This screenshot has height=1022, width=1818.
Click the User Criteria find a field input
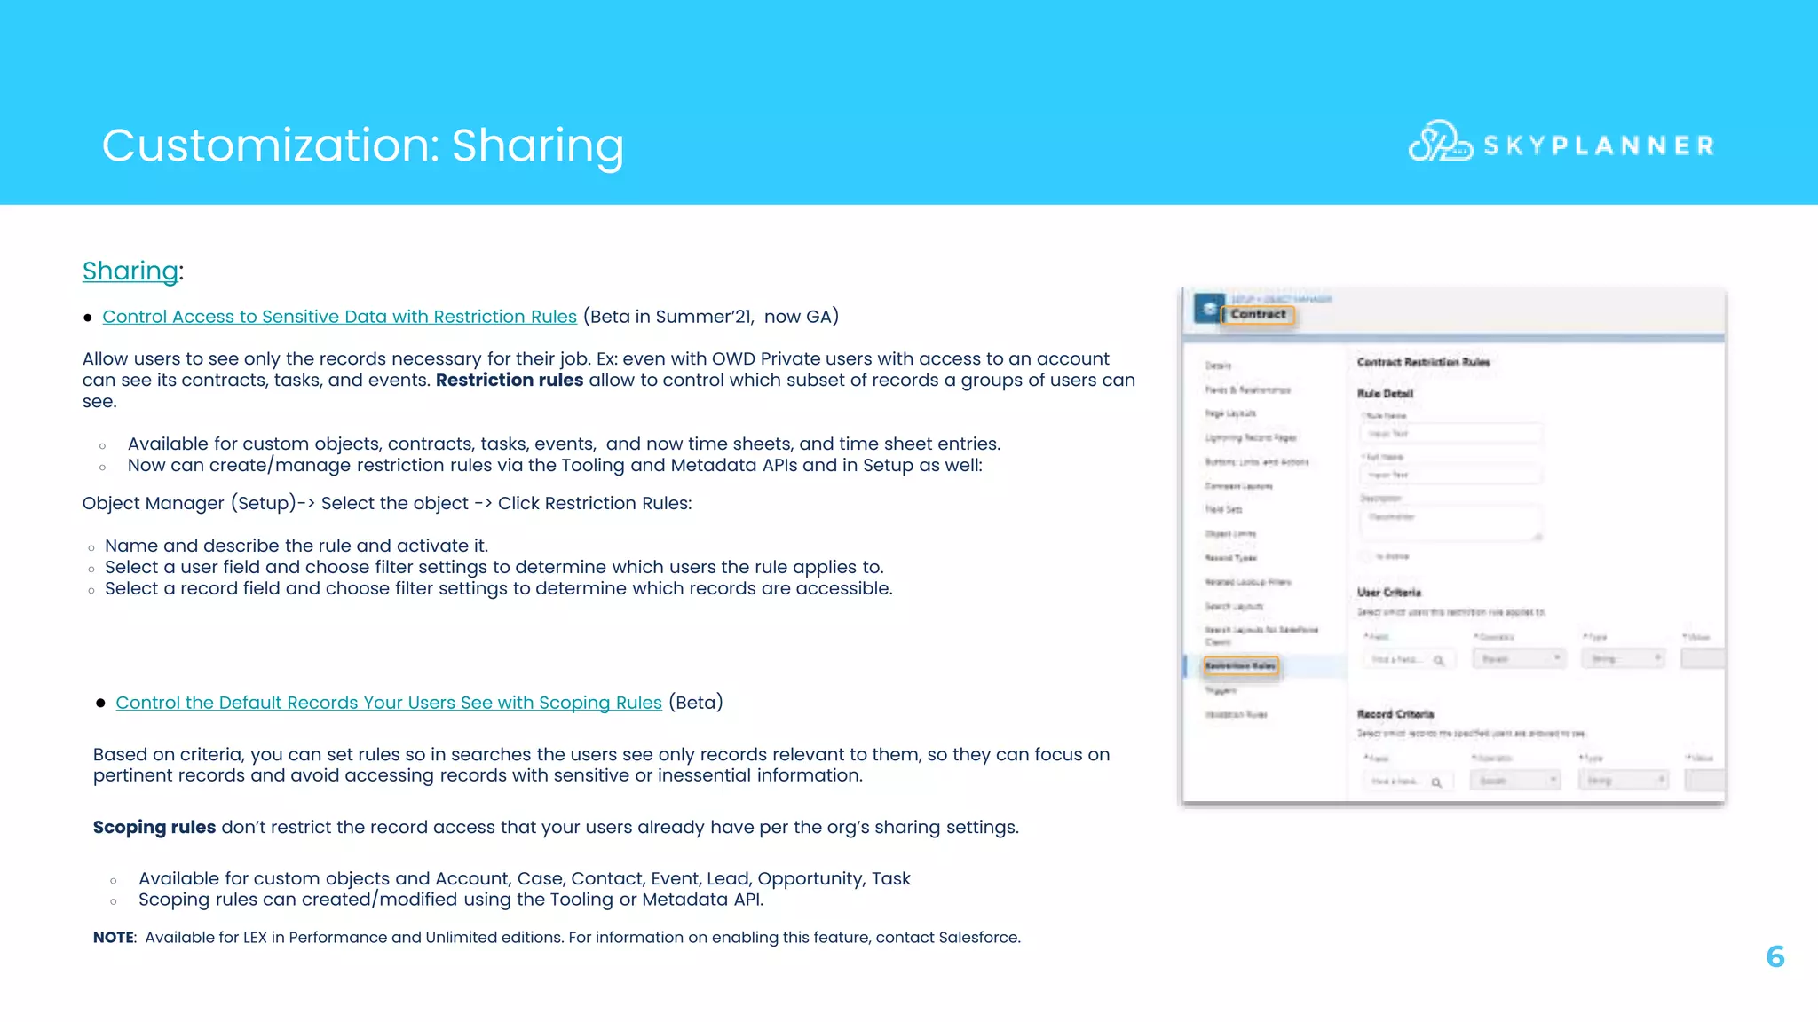pos(1408,659)
